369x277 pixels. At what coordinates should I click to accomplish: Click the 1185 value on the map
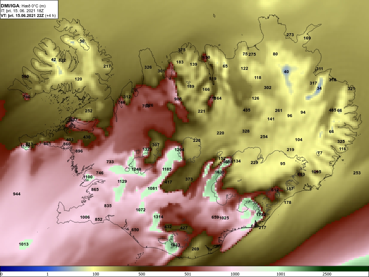click(x=167, y=169)
